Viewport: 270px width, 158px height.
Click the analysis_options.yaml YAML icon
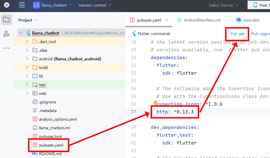[x=35, y=119]
